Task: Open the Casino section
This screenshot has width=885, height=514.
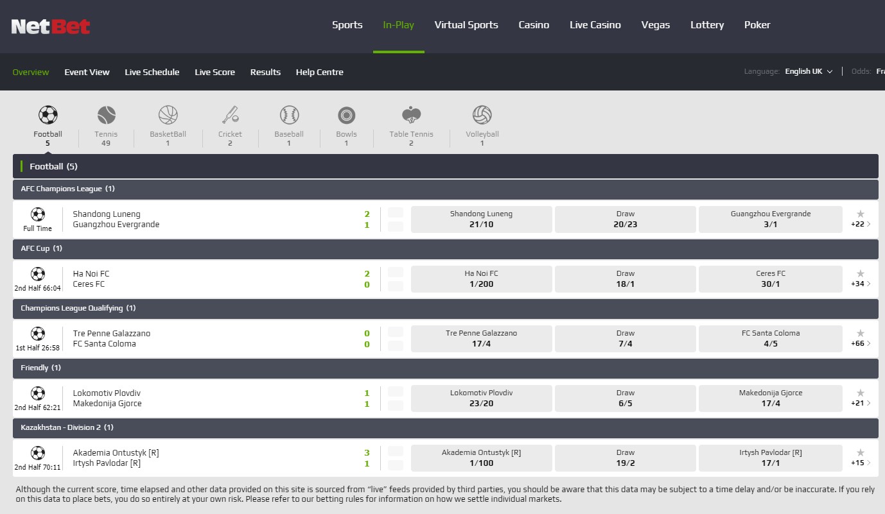Action: tap(534, 25)
